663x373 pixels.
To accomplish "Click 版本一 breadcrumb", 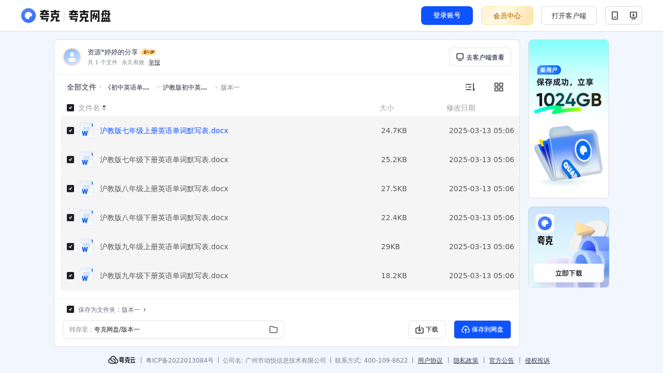I will pos(230,88).
